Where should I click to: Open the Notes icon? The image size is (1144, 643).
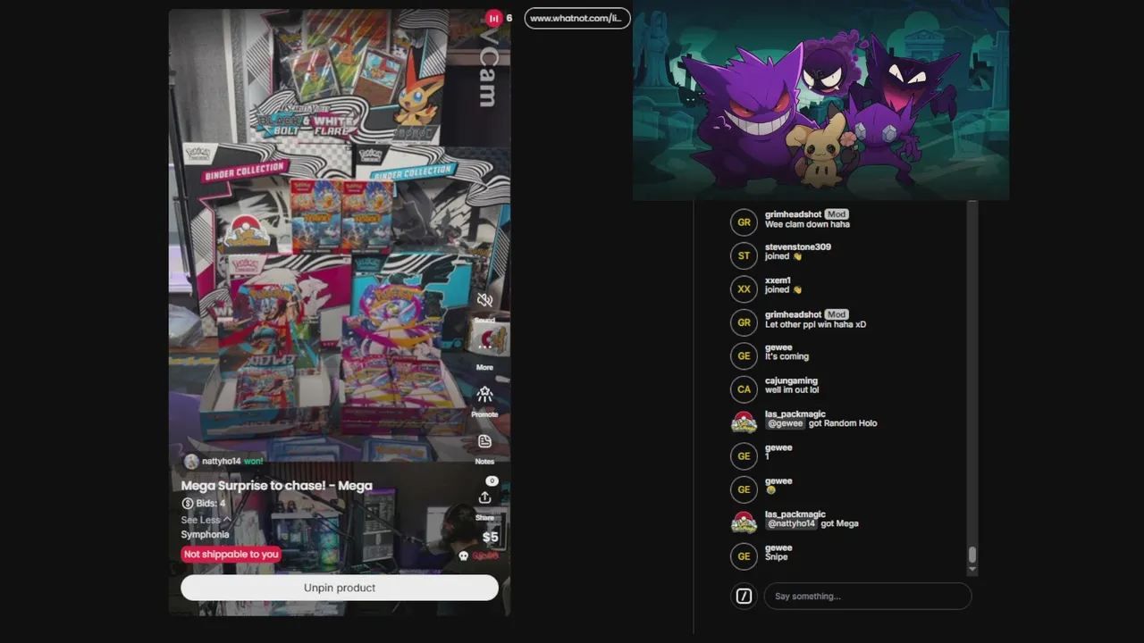point(484,441)
